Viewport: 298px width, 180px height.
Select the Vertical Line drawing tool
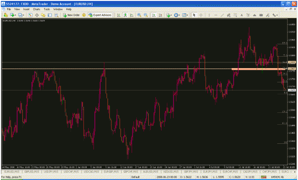pos(209,15)
